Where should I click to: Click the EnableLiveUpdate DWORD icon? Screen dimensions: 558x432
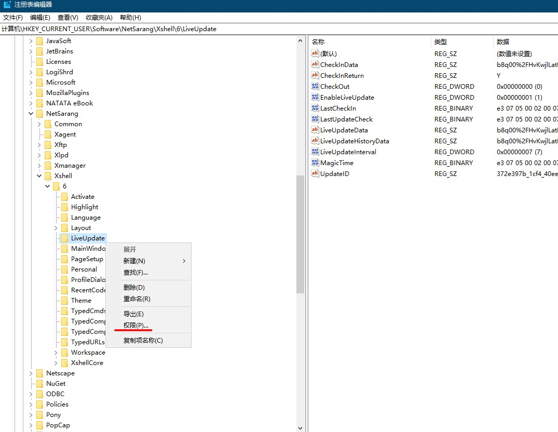[315, 97]
